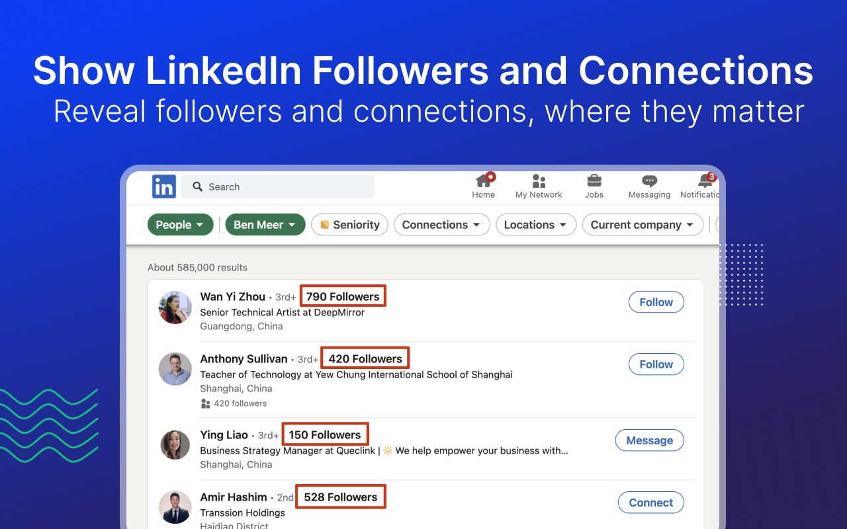Open the Locations filter dropdown
This screenshot has width=847, height=529.
(536, 225)
